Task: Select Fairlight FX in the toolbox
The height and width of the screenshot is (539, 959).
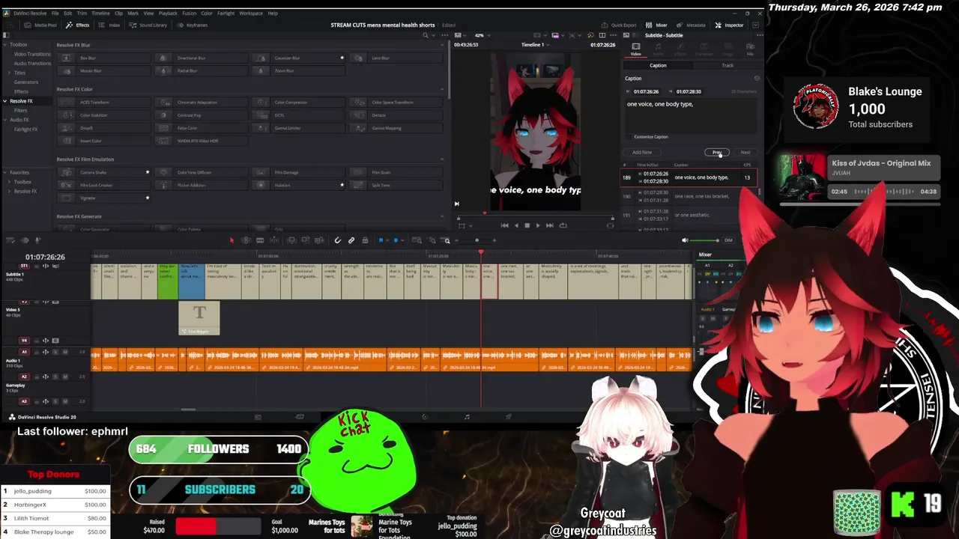Action: pos(25,130)
